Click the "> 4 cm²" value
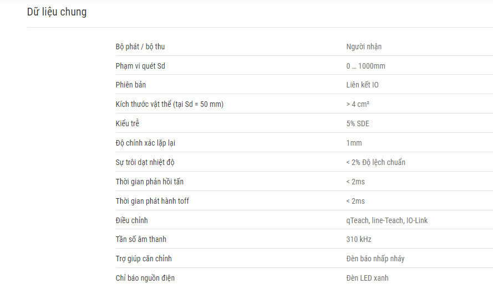The image size is (493, 289). (358, 104)
